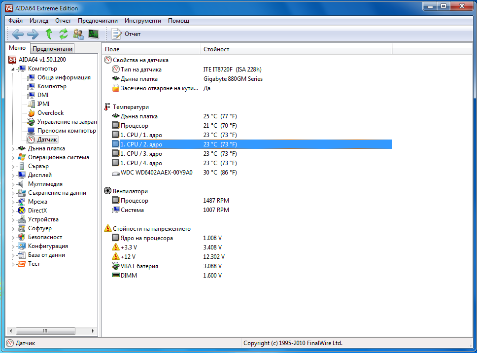Click the Датчик gauge icon in tree
477x353 pixels.
pos(32,140)
